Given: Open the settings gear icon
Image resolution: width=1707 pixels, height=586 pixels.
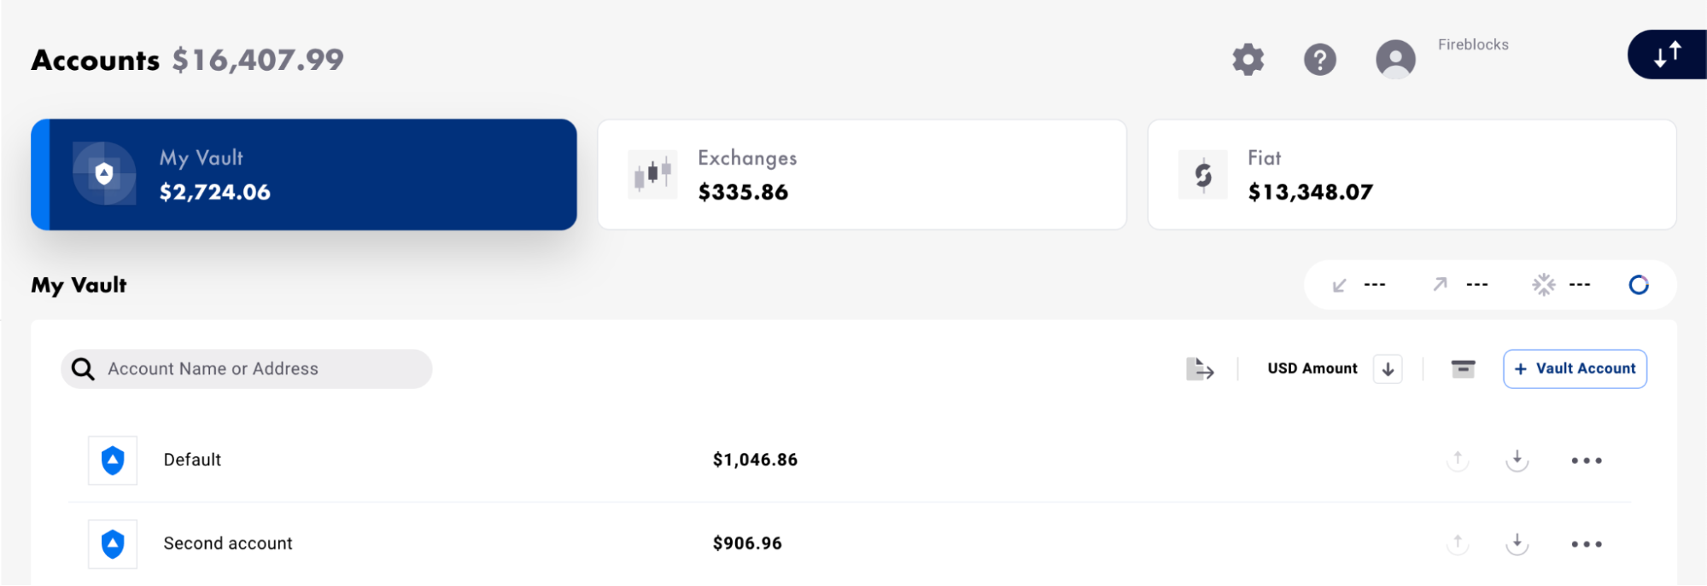Looking at the screenshot, I should (x=1248, y=60).
